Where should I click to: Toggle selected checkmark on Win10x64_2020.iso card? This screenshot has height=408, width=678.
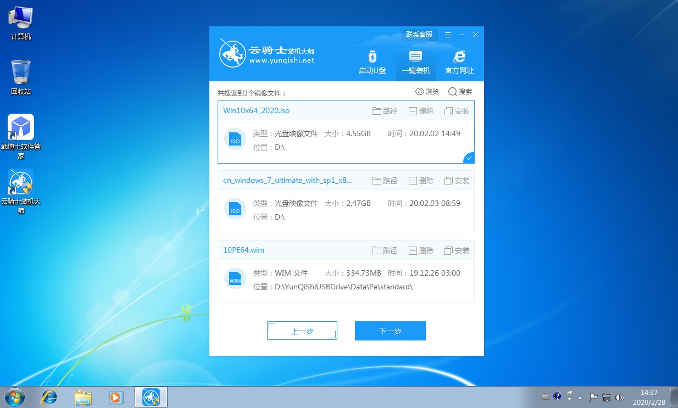(469, 158)
